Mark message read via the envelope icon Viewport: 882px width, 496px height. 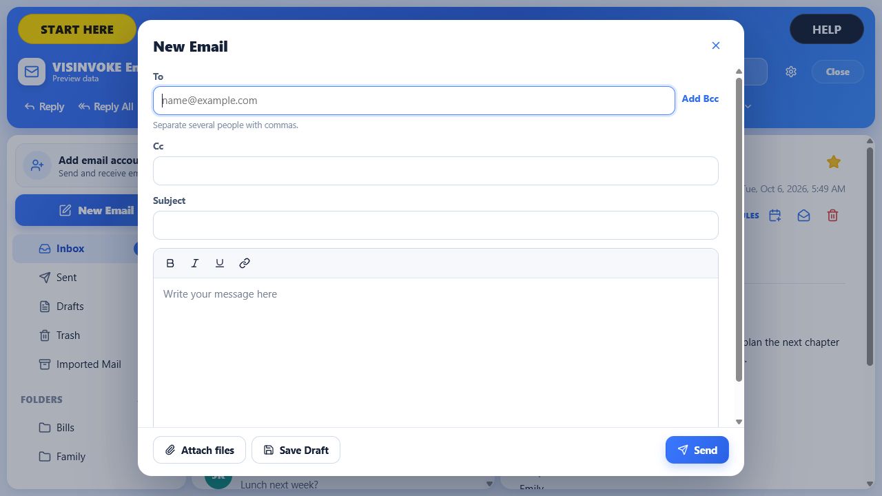[x=803, y=216]
